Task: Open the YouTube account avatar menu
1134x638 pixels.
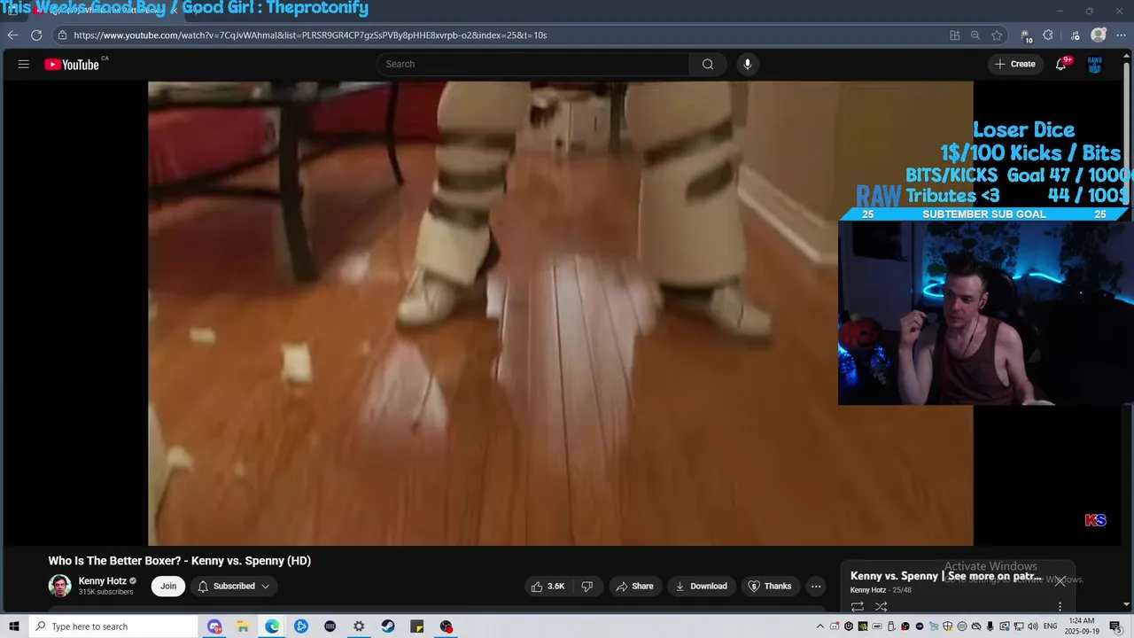Action: (x=1095, y=65)
